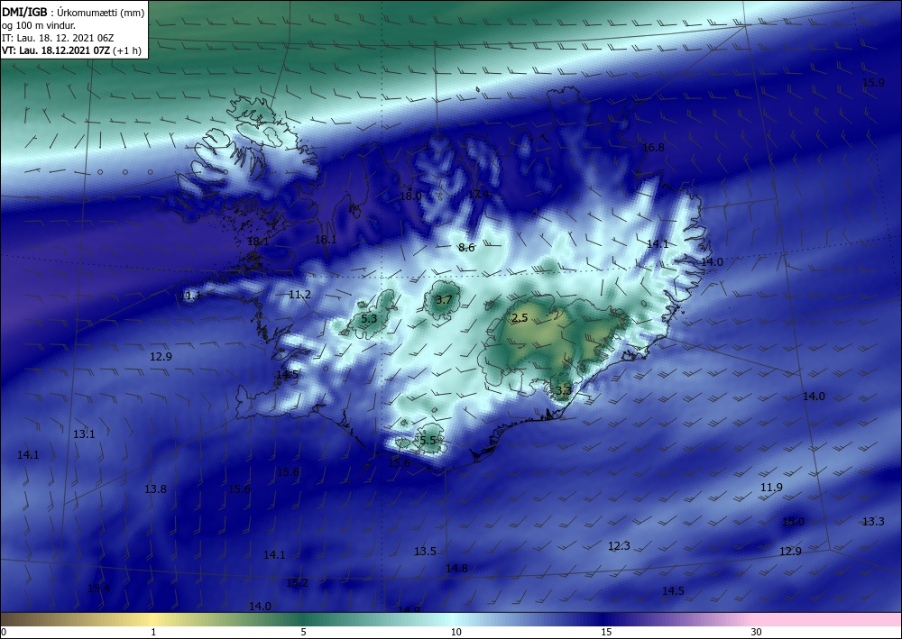Select the 3.3 value label
Image resolution: width=902 pixels, height=639 pixels.
point(564,391)
